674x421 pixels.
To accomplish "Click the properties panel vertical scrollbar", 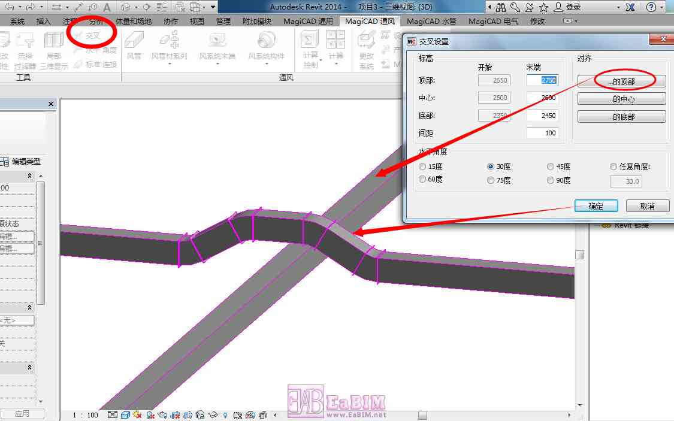I will [41, 243].
